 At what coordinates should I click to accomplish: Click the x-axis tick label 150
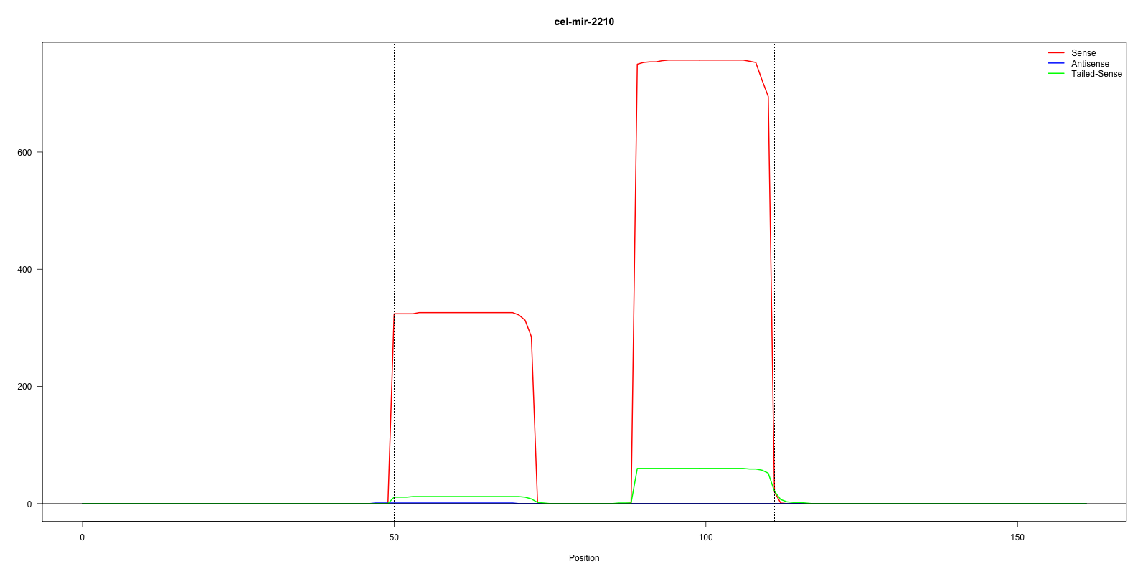tap(1017, 537)
